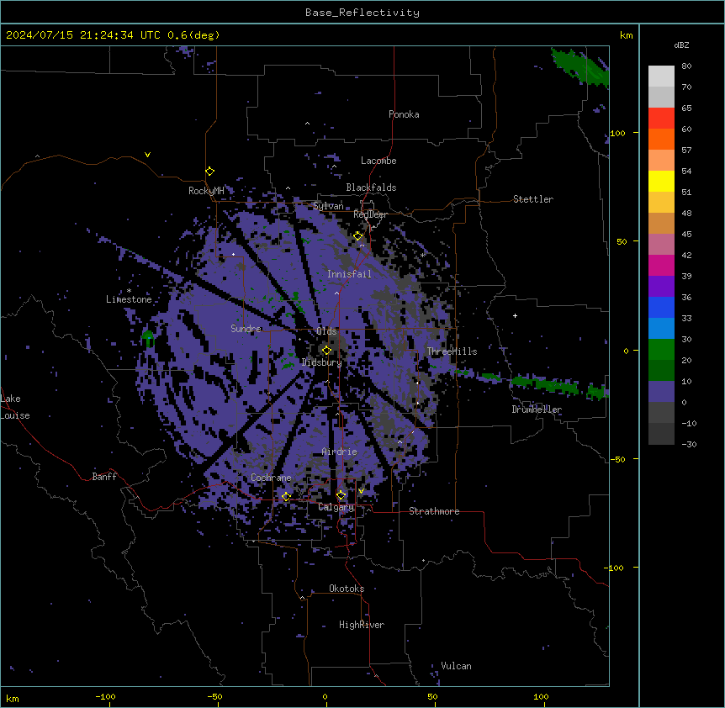This screenshot has width=725, height=708.
Task: Click the dBZ legend heading
Action: [x=681, y=45]
